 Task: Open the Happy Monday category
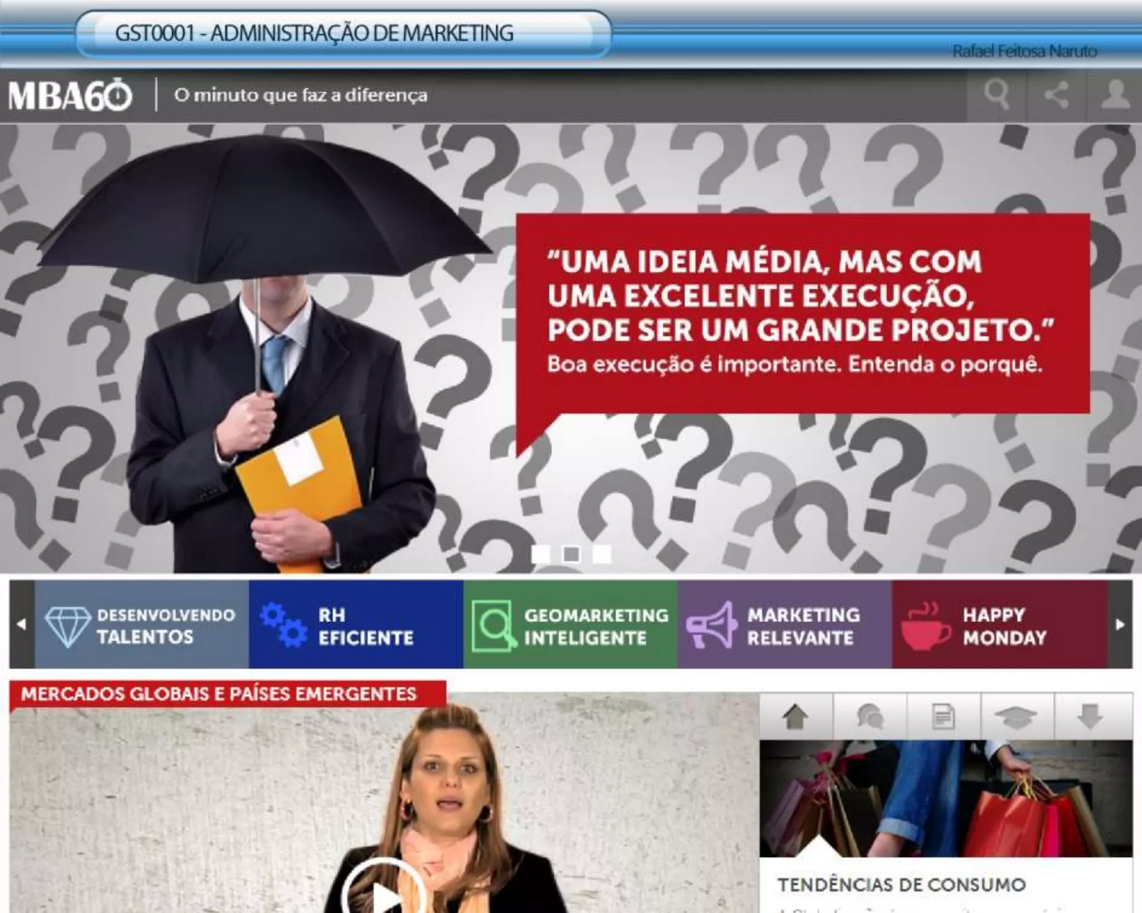click(999, 625)
